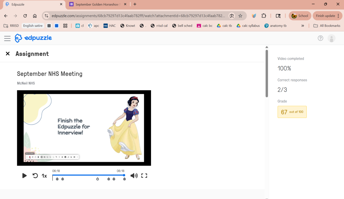Reload the Edpuzzle page
Screen dimensions: 344x199
click(x=25, y=16)
